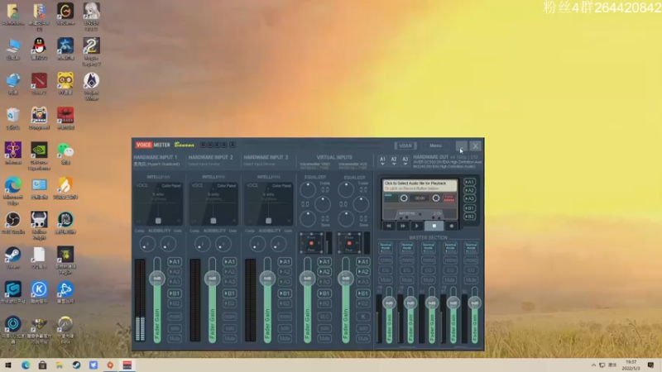The width and height of the screenshot is (662, 372).
Task: Start playback on the cassette recorder
Action: [417, 226]
